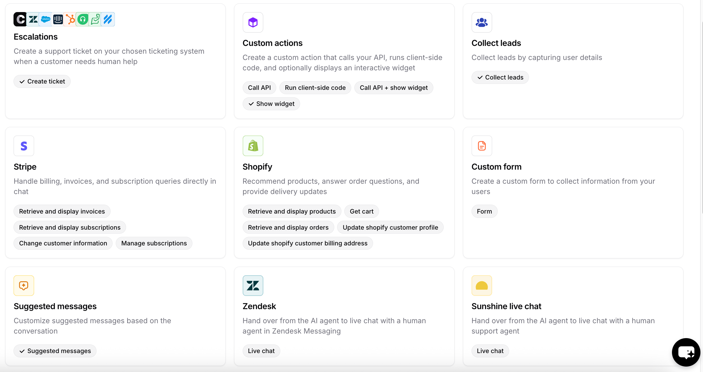Open the Zendesk card title
703x372 pixels.
(259, 306)
